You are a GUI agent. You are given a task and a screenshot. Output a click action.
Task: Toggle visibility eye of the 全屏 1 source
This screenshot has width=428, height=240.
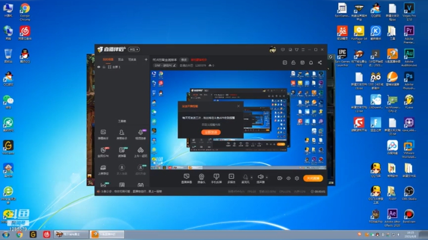click(x=99, y=67)
